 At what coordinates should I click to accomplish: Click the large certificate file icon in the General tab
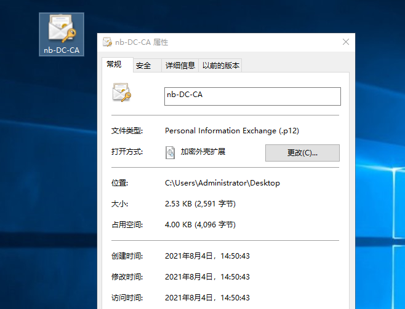(x=122, y=92)
